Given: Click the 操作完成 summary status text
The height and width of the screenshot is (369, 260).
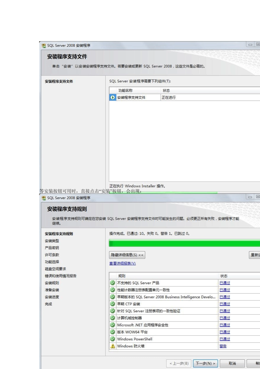Looking at the screenshot, I should 149,234.
